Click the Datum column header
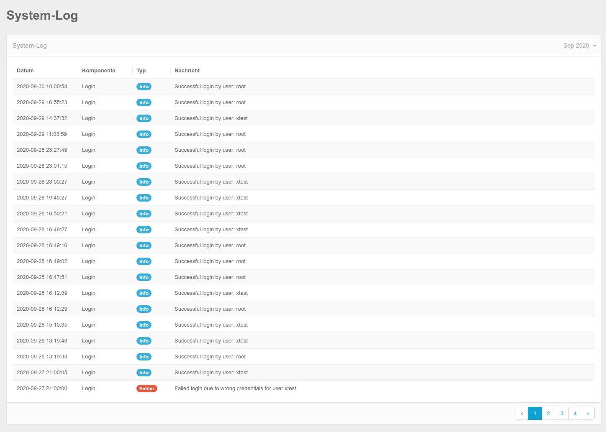The width and height of the screenshot is (606, 432). tap(25, 70)
